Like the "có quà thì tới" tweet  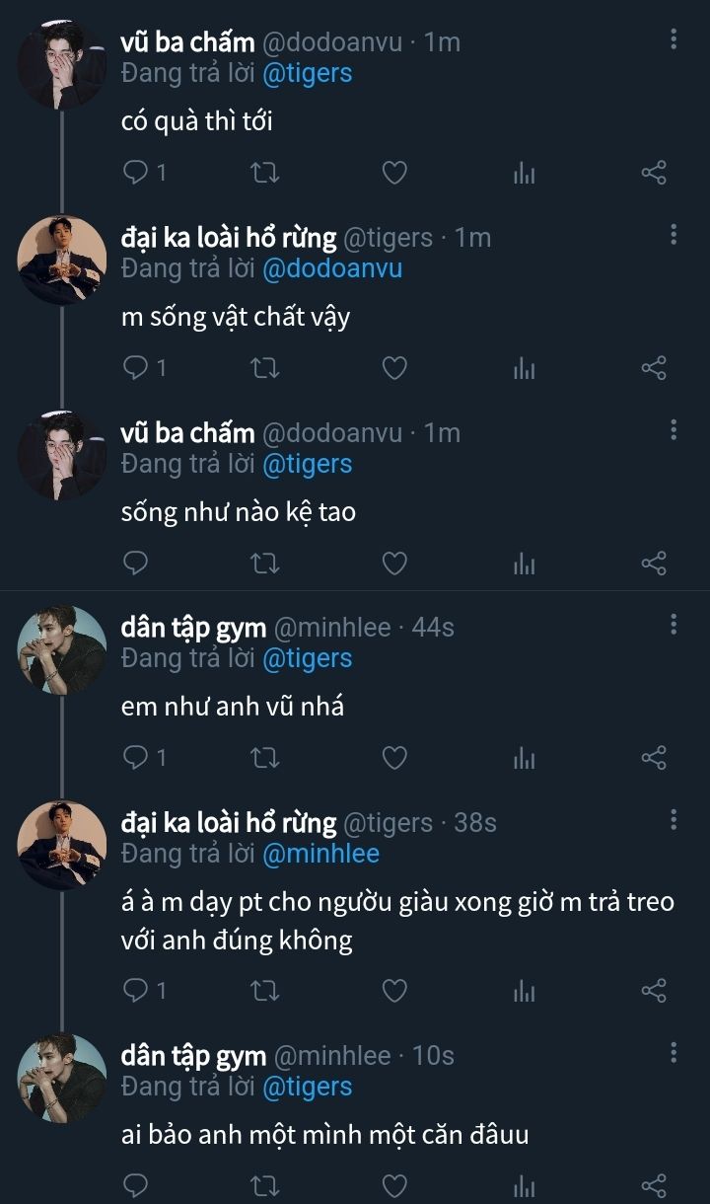[394, 174]
